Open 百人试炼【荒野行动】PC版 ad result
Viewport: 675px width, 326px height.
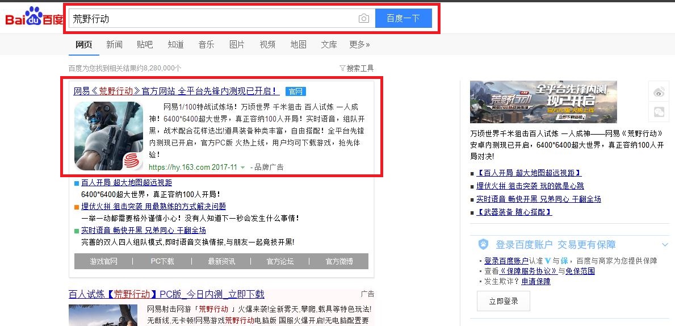click(166, 294)
